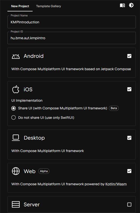Open the New Project tab
Screen dimensions: 140x213
tap(20, 6)
